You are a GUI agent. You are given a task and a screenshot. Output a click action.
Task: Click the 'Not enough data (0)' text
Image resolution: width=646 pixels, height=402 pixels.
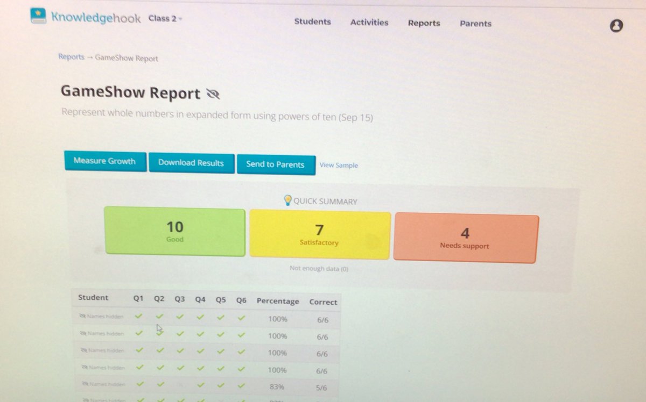pyautogui.click(x=319, y=268)
